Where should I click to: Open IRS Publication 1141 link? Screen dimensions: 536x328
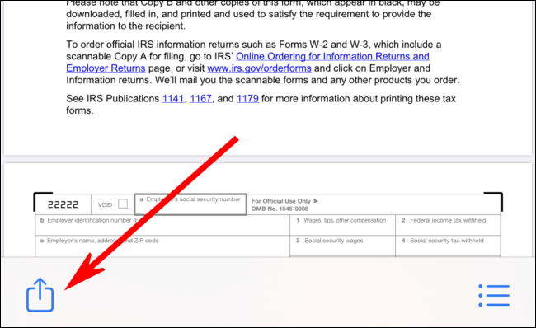pyautogui.click(x=173, y=98)
